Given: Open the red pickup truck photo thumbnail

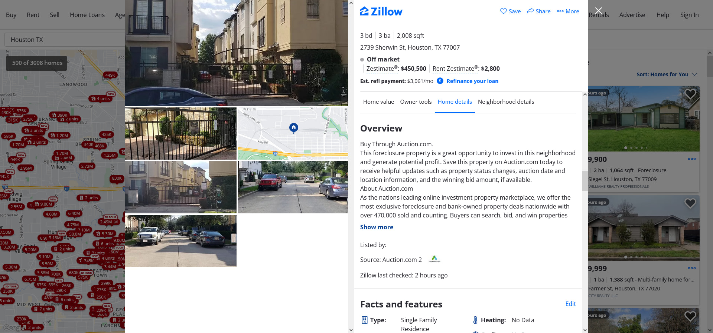Looking at the screenshot, I should pyautogui.click(x=293, y=187).
